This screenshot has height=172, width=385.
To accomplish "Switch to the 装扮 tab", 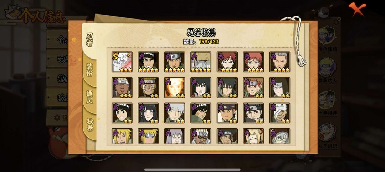I will (x=89, y=70).
